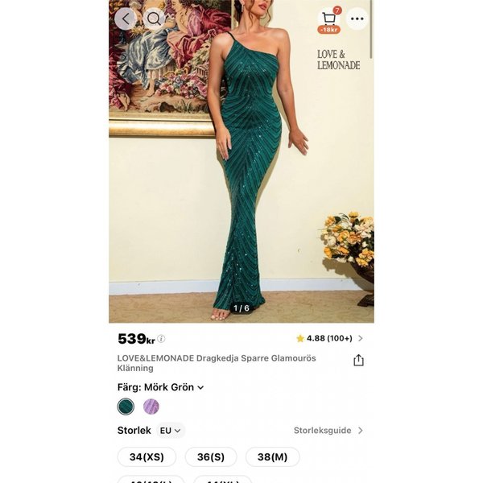Expand reviews via rating chevron
Image resolution: width=483 pixels, height=483 pixels.
(361, 339)
